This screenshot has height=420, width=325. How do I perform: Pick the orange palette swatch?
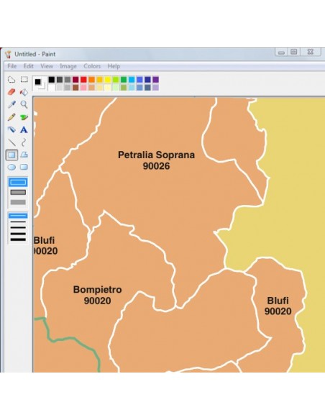point(91,80)
